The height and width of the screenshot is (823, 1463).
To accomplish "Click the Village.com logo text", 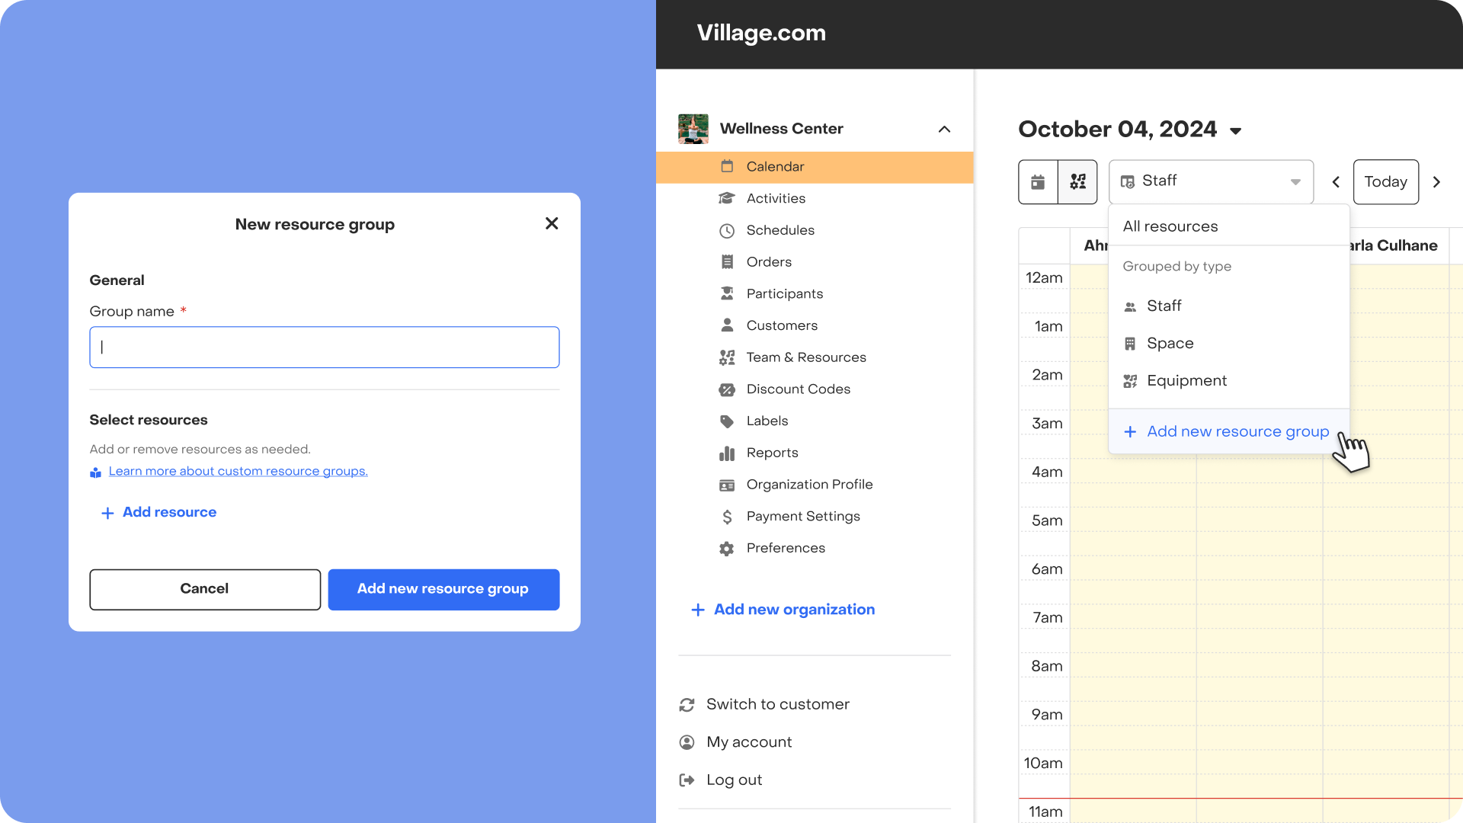I will click(x=760, y=33).
